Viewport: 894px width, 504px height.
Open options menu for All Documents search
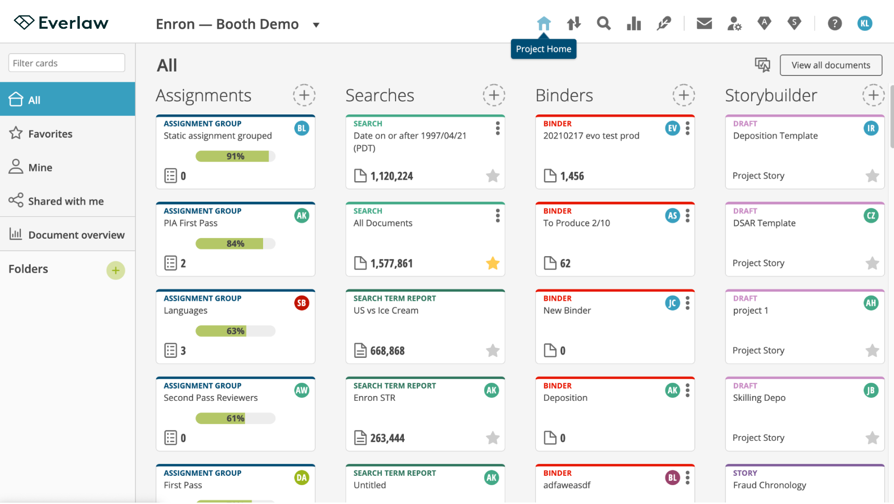click(x=497, y=215)
